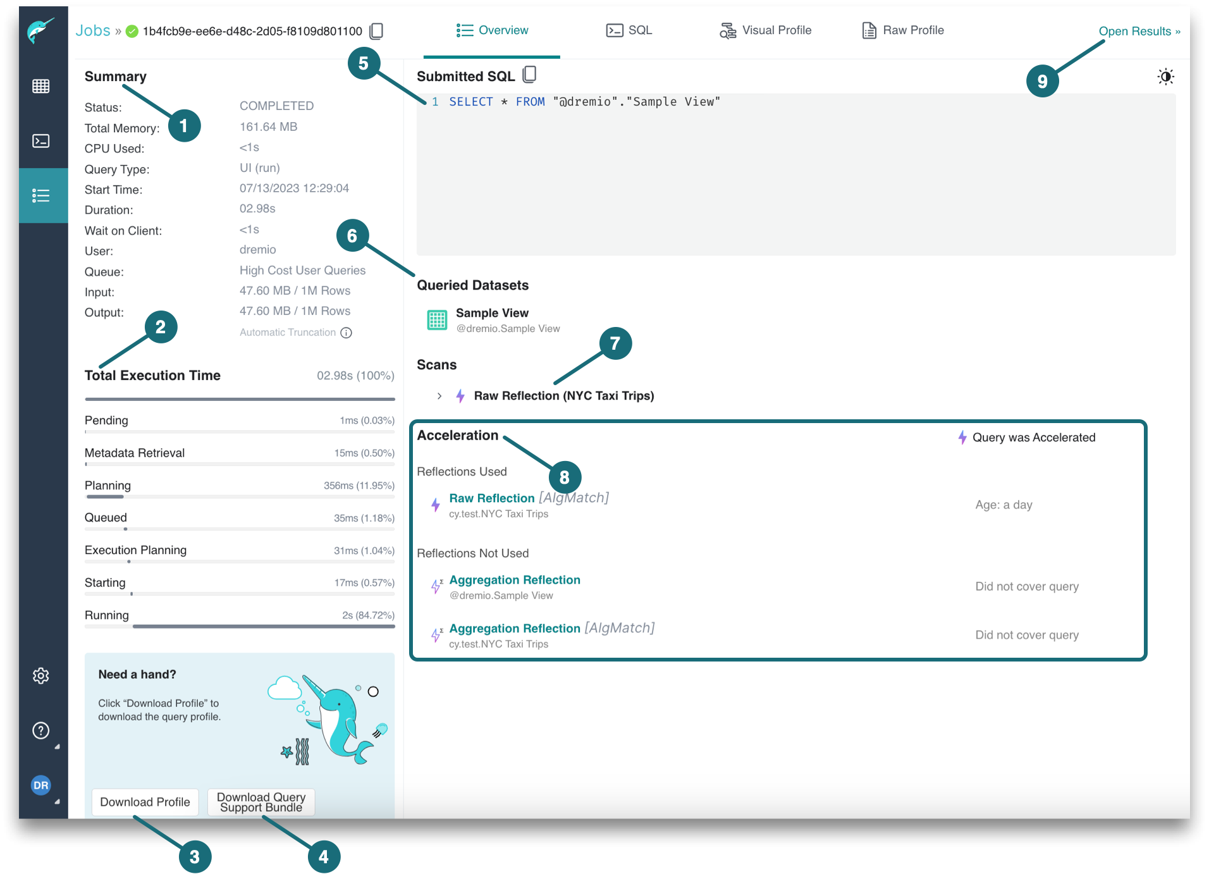Click Download Query Support Bundle
Screen dimensions: 1209x874
click(261, 801)
